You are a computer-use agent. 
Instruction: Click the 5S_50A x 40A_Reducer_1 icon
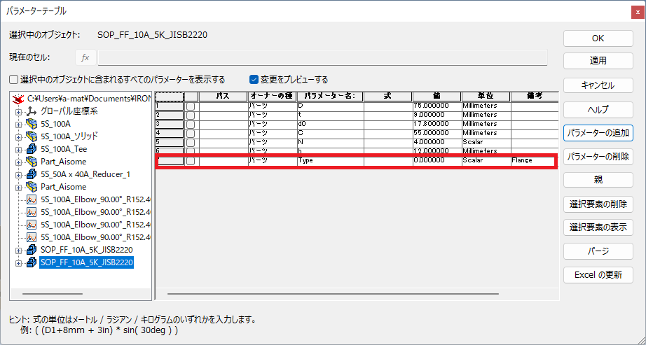tap(32, 174)
